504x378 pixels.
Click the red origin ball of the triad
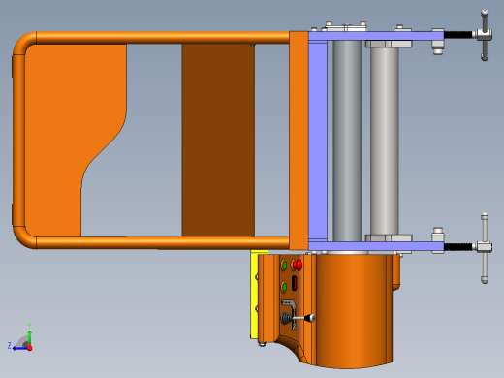[x=30, y=348]
